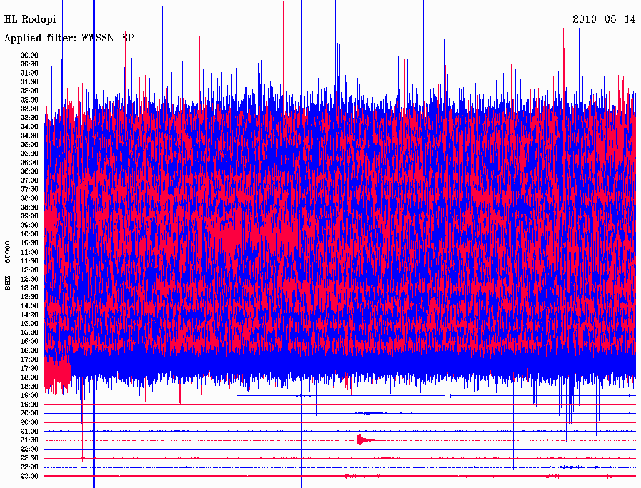Select the 10:00 time label
This screenshot has height=488, width=641.
[29, 234]
